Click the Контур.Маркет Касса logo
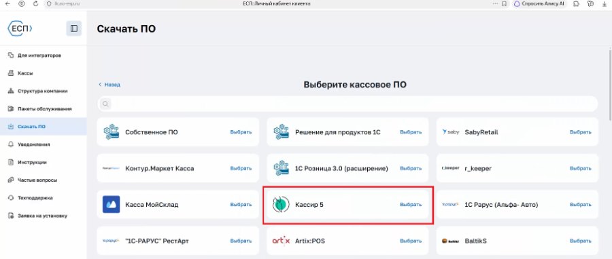The width and height of the screenshot is (612, 259). click(x=112, y=168)
